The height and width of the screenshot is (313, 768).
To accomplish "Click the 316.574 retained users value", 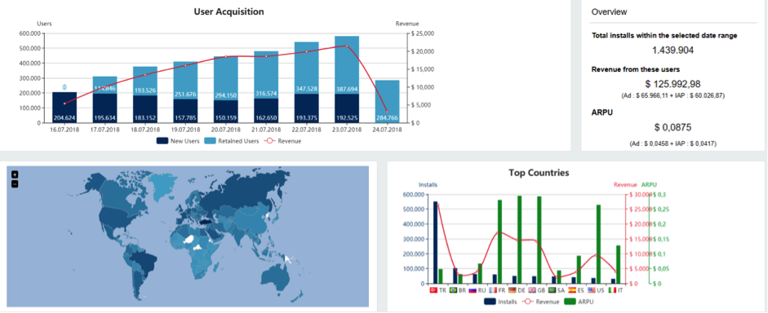I will click(x=266, y=94).
